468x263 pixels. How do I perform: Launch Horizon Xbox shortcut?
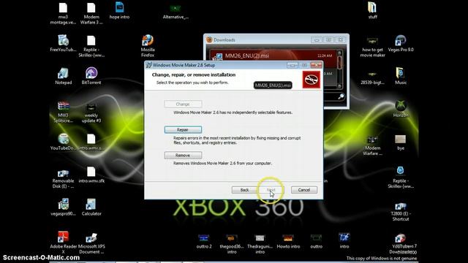pos(400,105)
